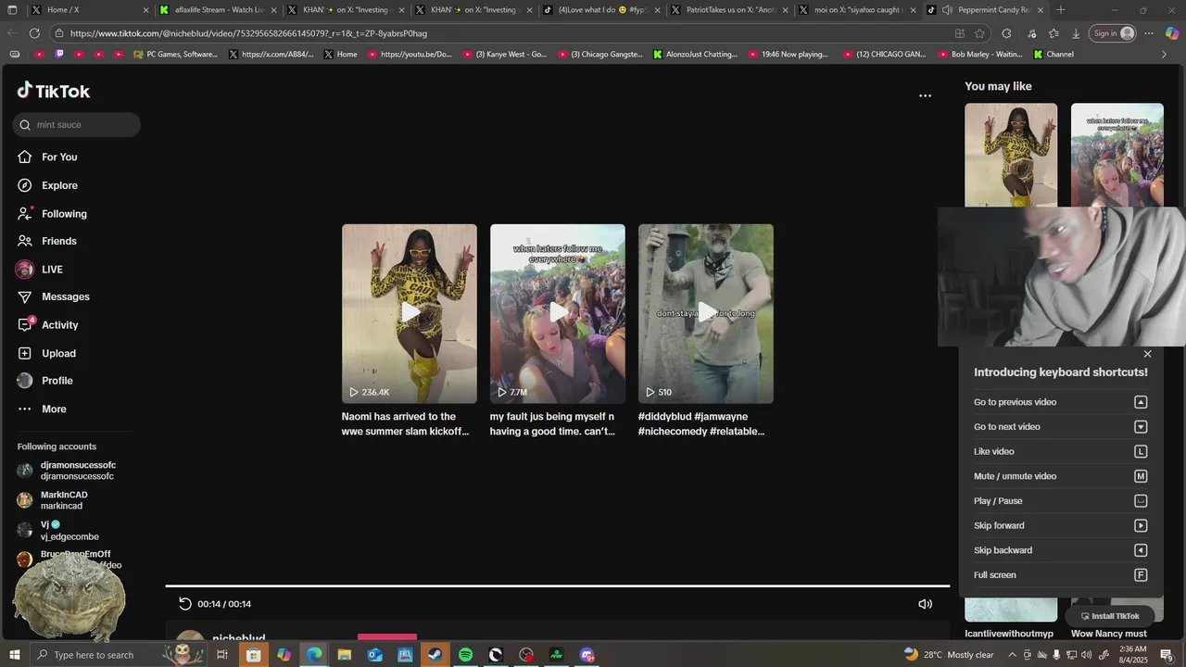
Task: Click the 'Skip forward' key icon
Action: tap(1141, 526)
